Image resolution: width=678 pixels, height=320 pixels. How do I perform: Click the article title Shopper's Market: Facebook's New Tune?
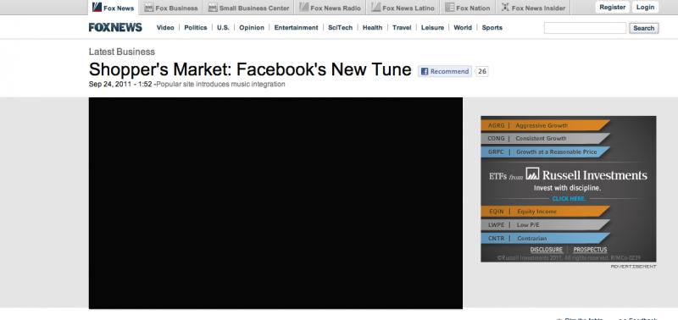(250, 69)
